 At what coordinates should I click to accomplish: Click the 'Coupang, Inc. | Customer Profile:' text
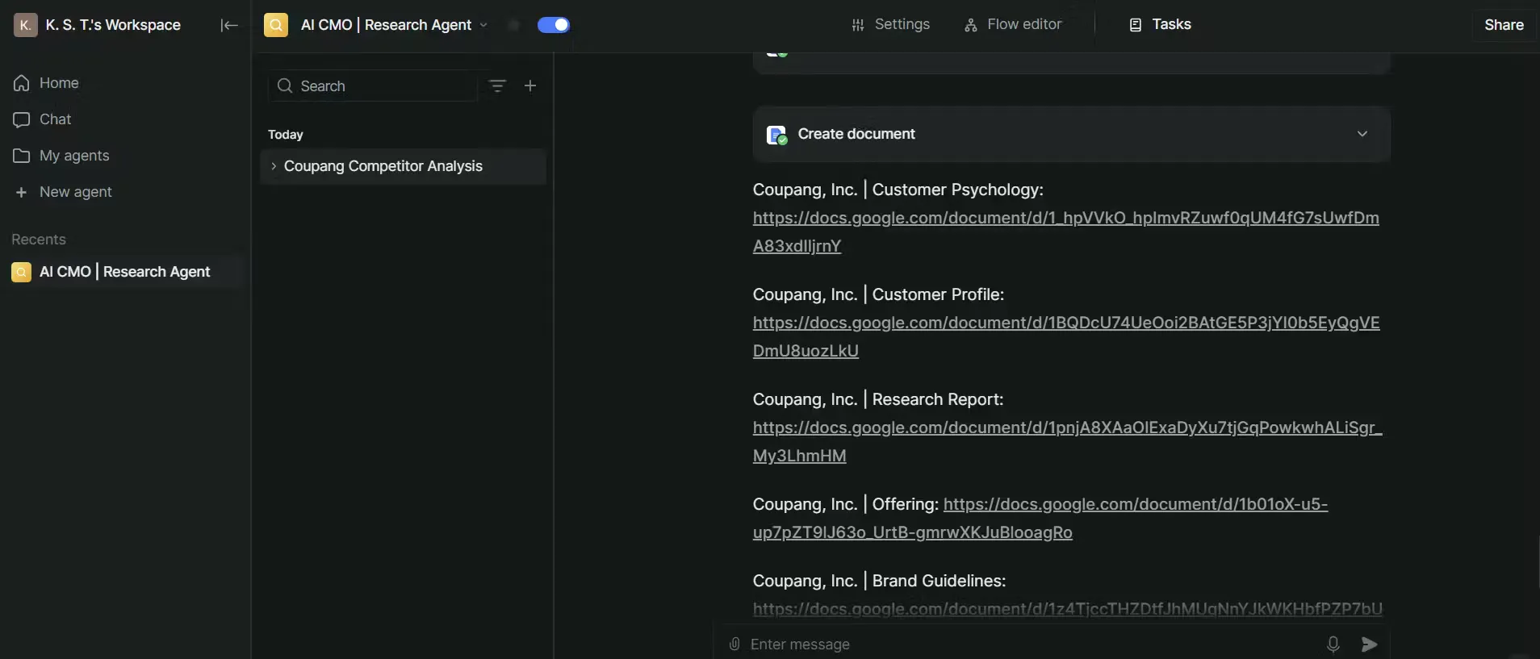pos(878,294)
